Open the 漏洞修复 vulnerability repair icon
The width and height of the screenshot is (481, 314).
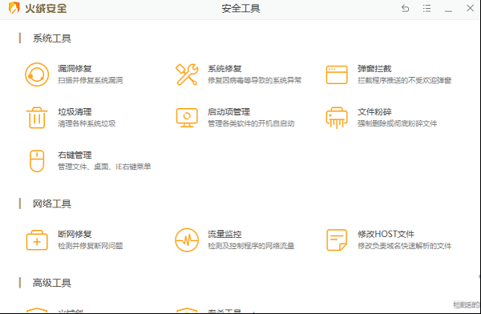[x=37, y=74]
